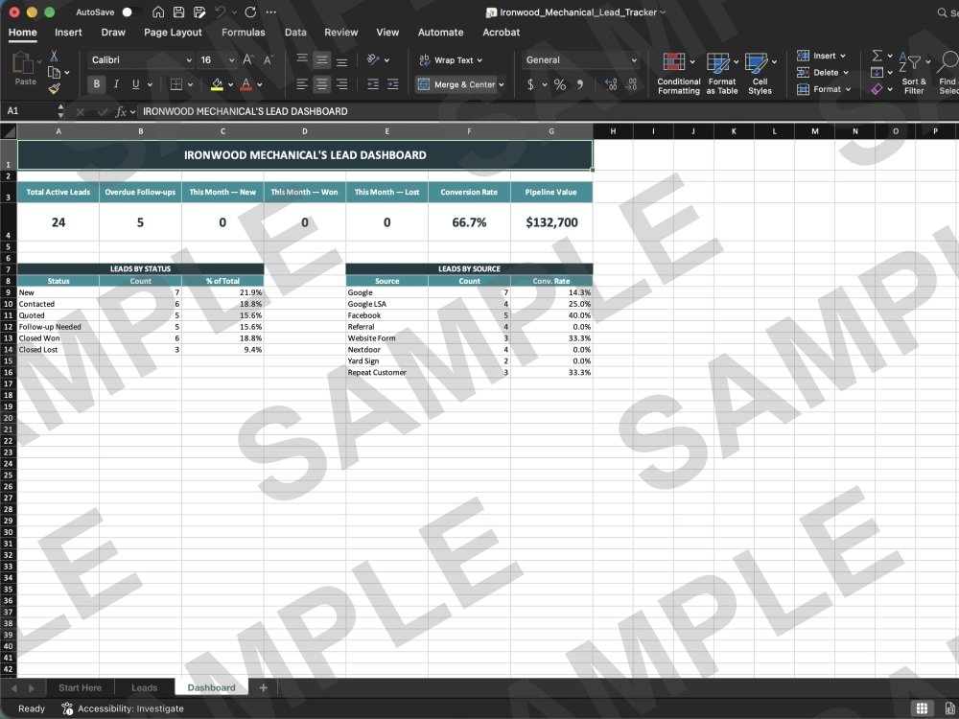Toggle Italic formatting
Viewport: 959px width, 719px height.
click(116, 84)
